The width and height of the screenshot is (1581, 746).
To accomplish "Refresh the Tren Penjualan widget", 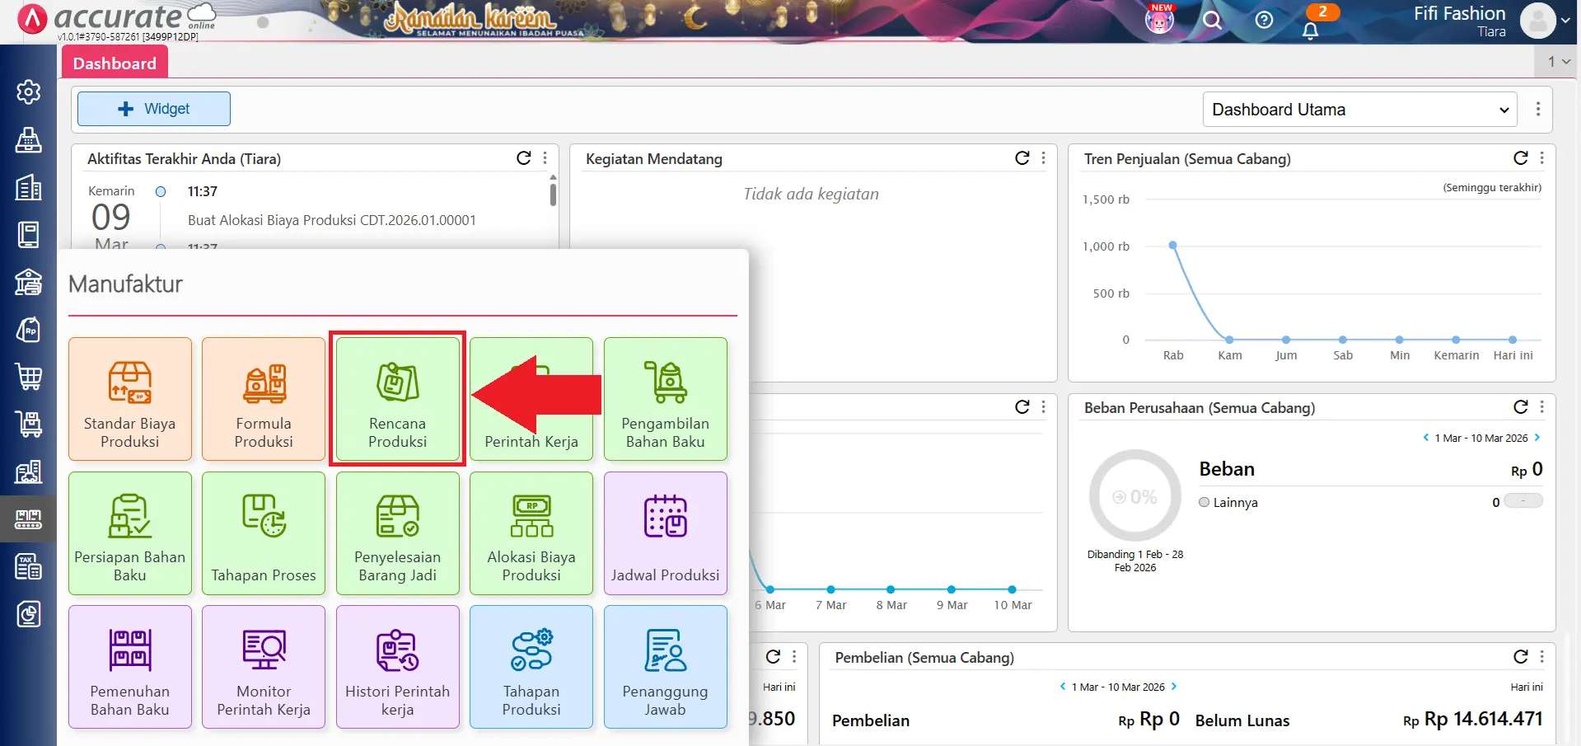I will [1520, 158].
